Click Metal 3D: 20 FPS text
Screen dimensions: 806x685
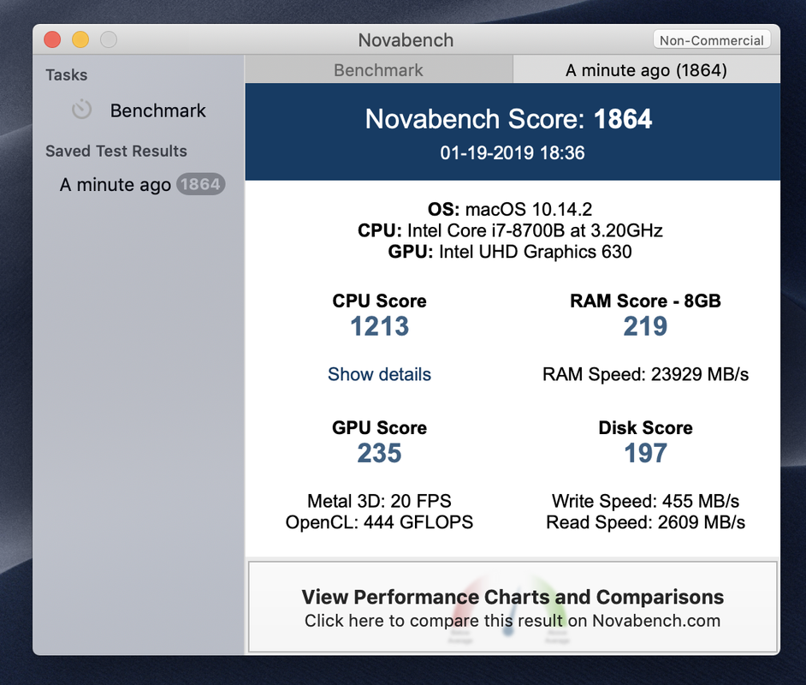click(379, 501)
